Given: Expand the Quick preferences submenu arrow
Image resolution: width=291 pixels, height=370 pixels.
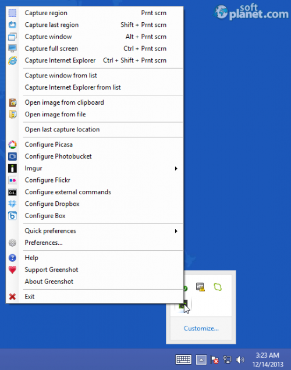Looking at the screenshot, I should [176, 231].
